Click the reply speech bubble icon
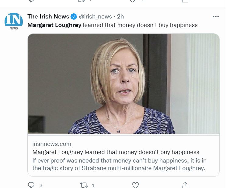230x188 pixels. 31,185
